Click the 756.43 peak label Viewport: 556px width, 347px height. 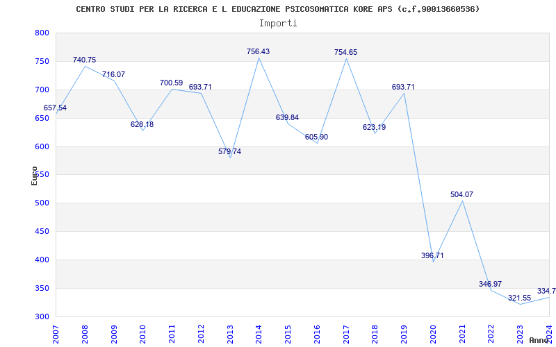[258, 51]
